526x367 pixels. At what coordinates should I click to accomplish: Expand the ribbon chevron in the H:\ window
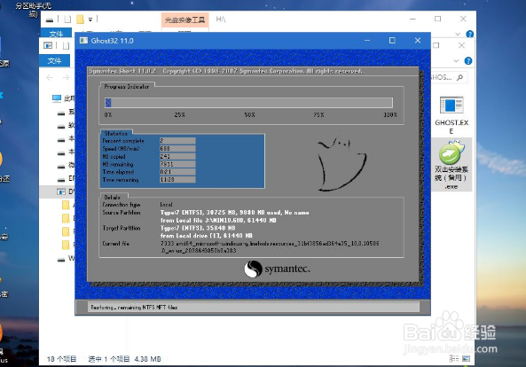point(458,35)
